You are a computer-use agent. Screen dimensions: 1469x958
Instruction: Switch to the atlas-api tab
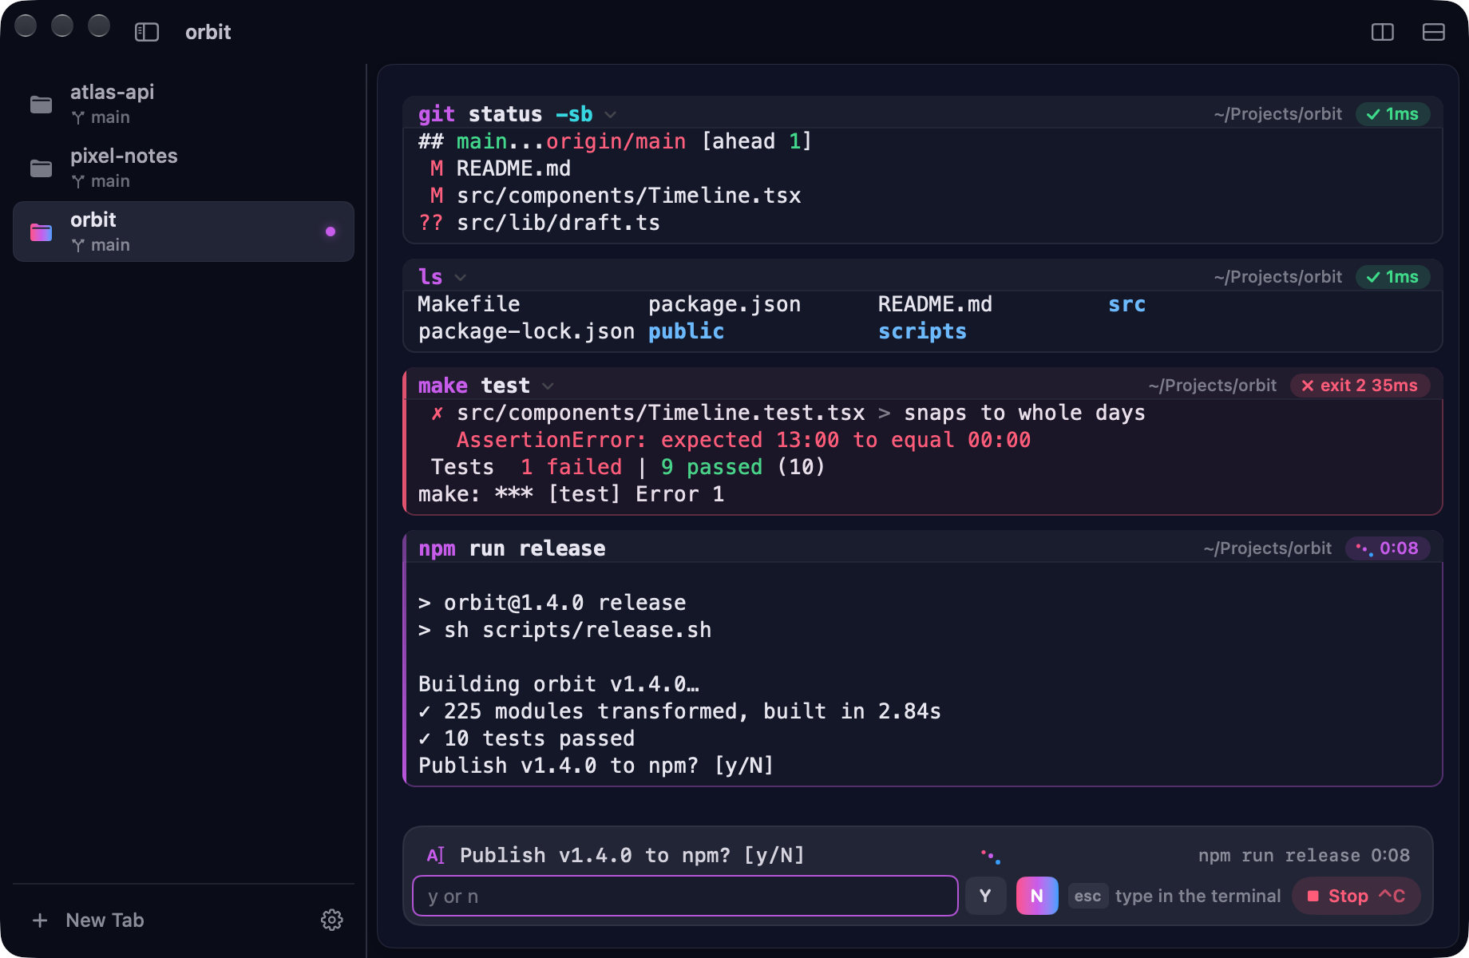(184, 104)
